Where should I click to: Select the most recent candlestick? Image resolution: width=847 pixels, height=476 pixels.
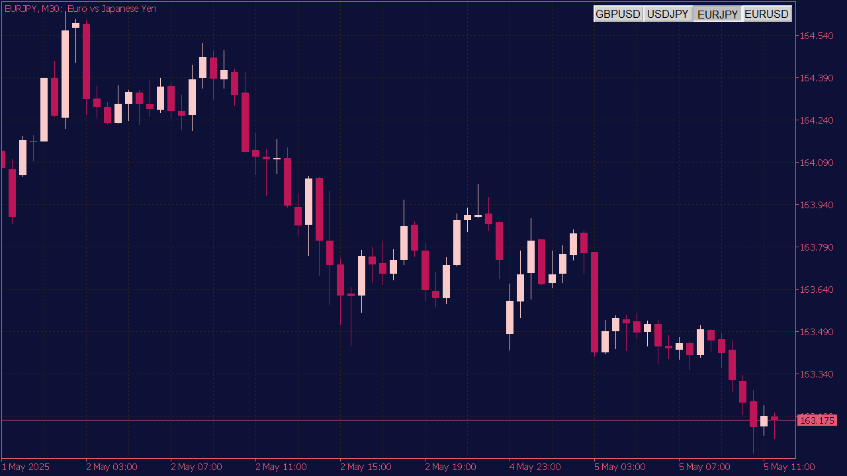pos(773,418)
